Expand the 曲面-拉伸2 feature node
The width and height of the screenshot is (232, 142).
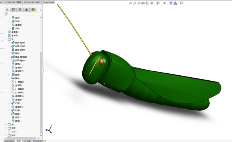[x=9, y=46]
